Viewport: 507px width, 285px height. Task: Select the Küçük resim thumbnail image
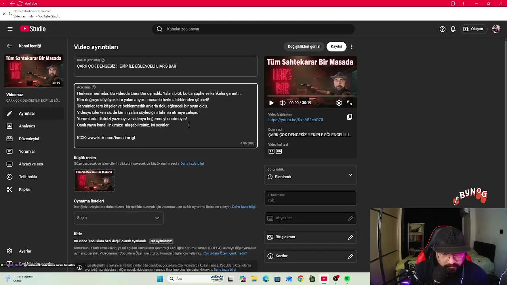pos(94,180)
